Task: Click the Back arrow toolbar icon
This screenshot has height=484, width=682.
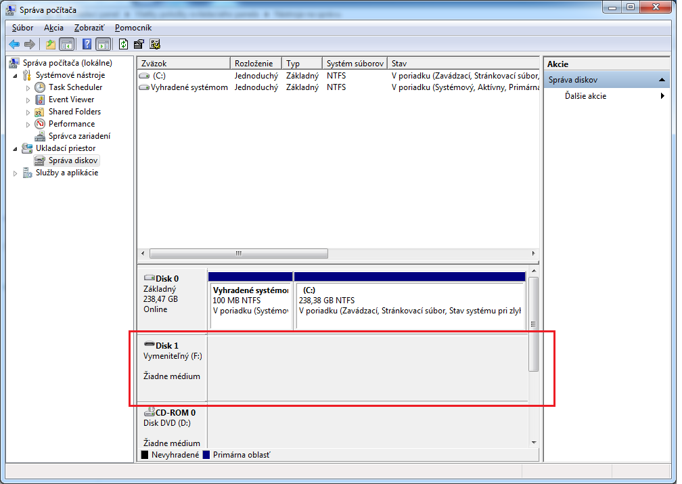Action: point(14,44)
